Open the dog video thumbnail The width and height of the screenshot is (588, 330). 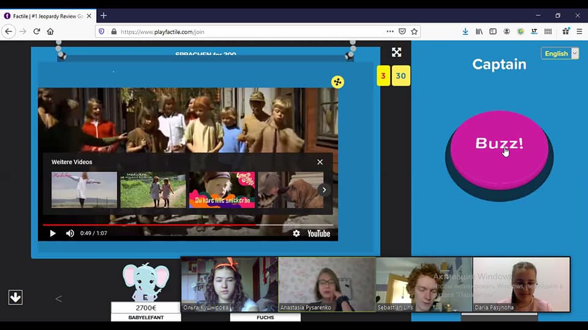(x=290, y=190)
